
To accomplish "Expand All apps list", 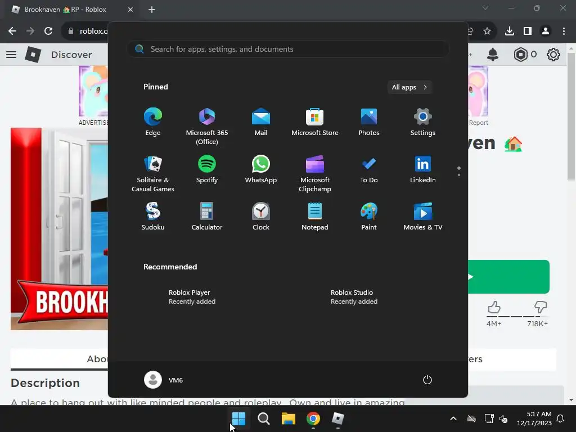I will point(409,87).
